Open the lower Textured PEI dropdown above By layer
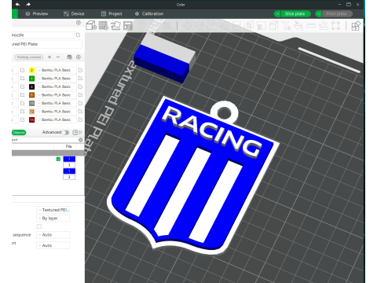The width and height of the screenshot is (377, 283). (53, 210)
